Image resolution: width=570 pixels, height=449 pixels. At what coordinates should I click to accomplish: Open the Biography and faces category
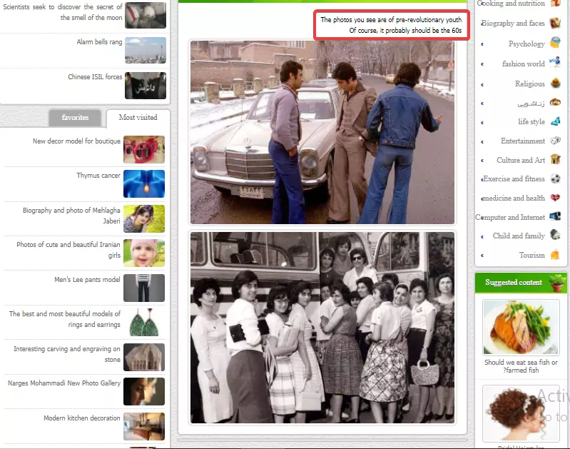[512, 23]
